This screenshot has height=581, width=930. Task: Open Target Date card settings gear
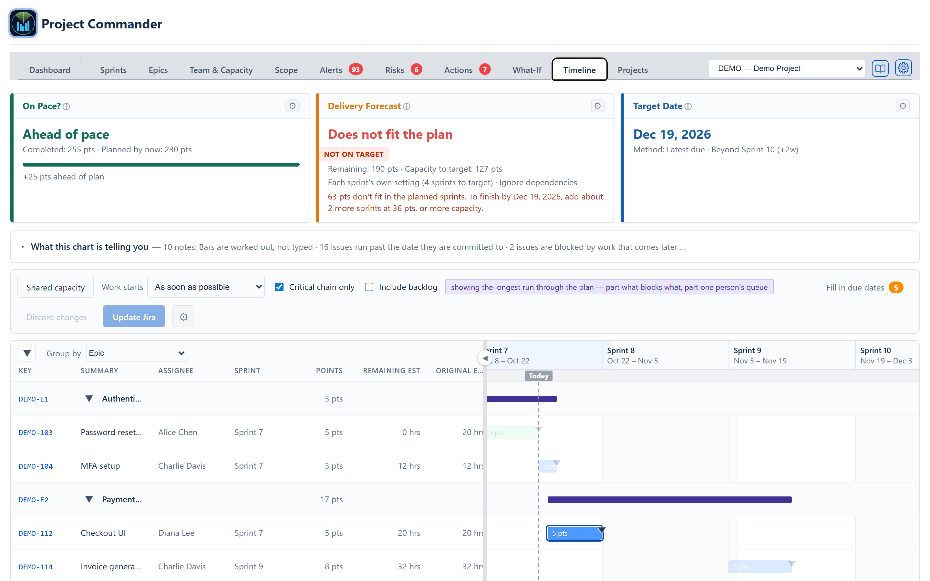[x=902, y=106]
